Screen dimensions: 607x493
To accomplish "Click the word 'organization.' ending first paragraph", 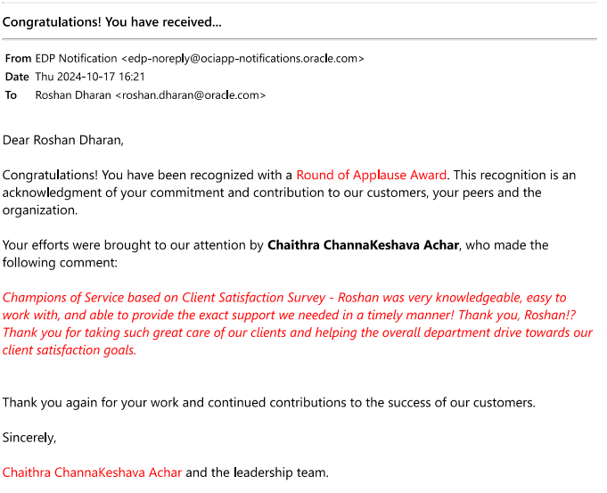I will 40,210.
